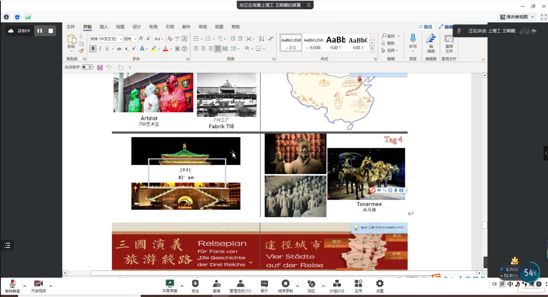
Task: Click the strikethrough text icon
Action: pos(119,48)
